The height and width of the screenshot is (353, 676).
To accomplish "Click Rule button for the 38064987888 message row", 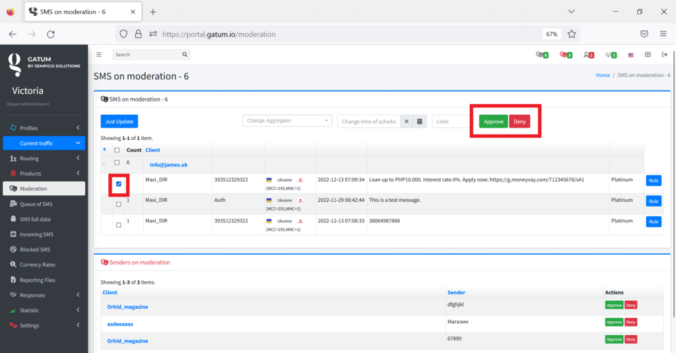I will [654, 222].
